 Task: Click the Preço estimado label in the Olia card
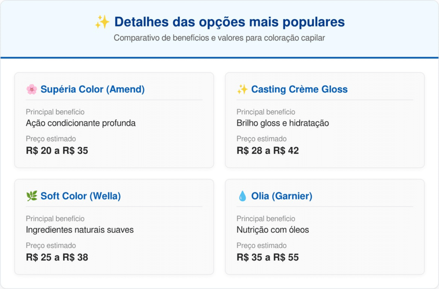[262, 246]
